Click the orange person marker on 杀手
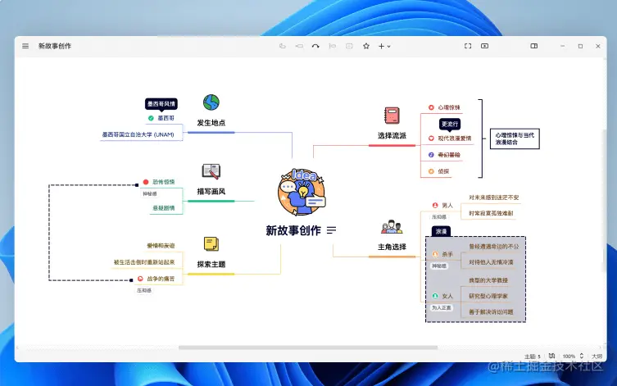 click(x=435, y=254)
